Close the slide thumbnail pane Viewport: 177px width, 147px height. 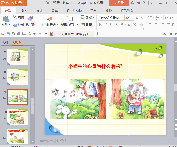(x=34, y=42)
